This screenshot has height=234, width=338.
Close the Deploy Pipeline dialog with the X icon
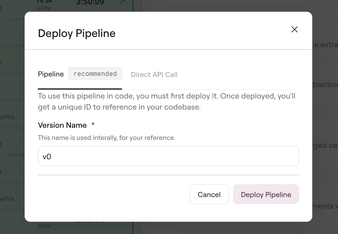pos(294,29)
